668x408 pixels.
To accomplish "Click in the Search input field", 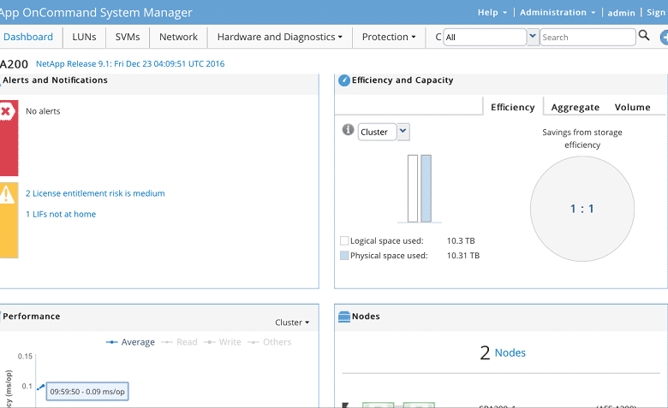I will pos(587,37).
